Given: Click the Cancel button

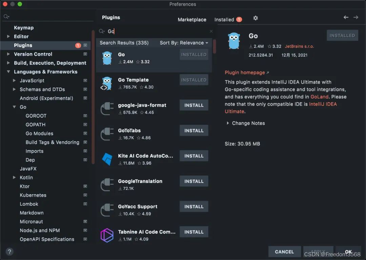Looking at the screenshot, I should 284,252.
